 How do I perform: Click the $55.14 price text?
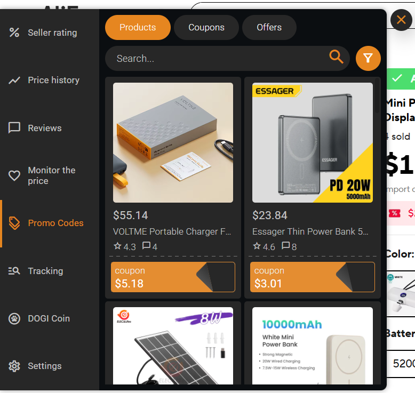(131, 215)
